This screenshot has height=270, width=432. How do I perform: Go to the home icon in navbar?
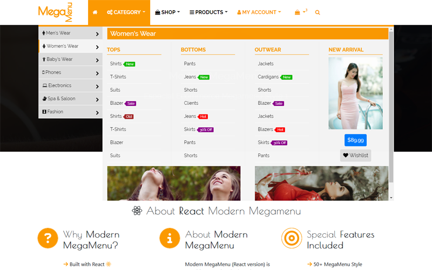pyautogui.click(x=95, y=12)
